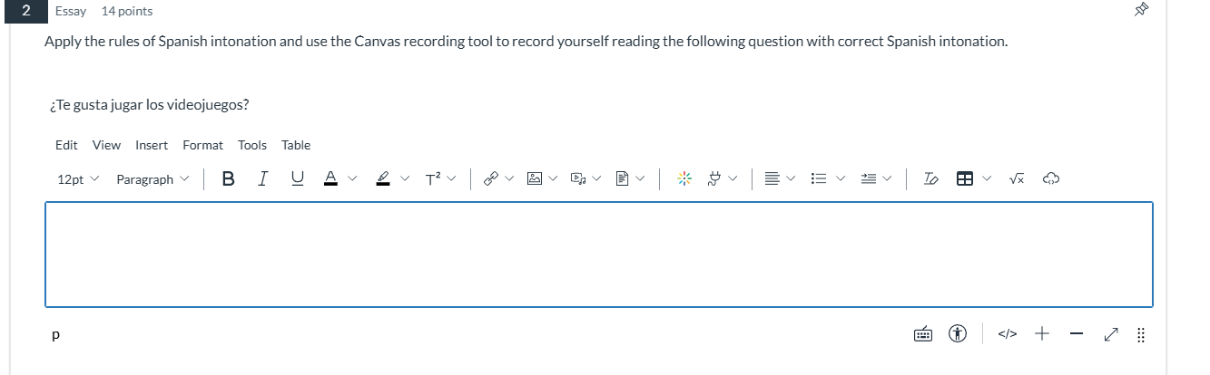
Task: Switch to HTML editor view
Action: 1006,334
